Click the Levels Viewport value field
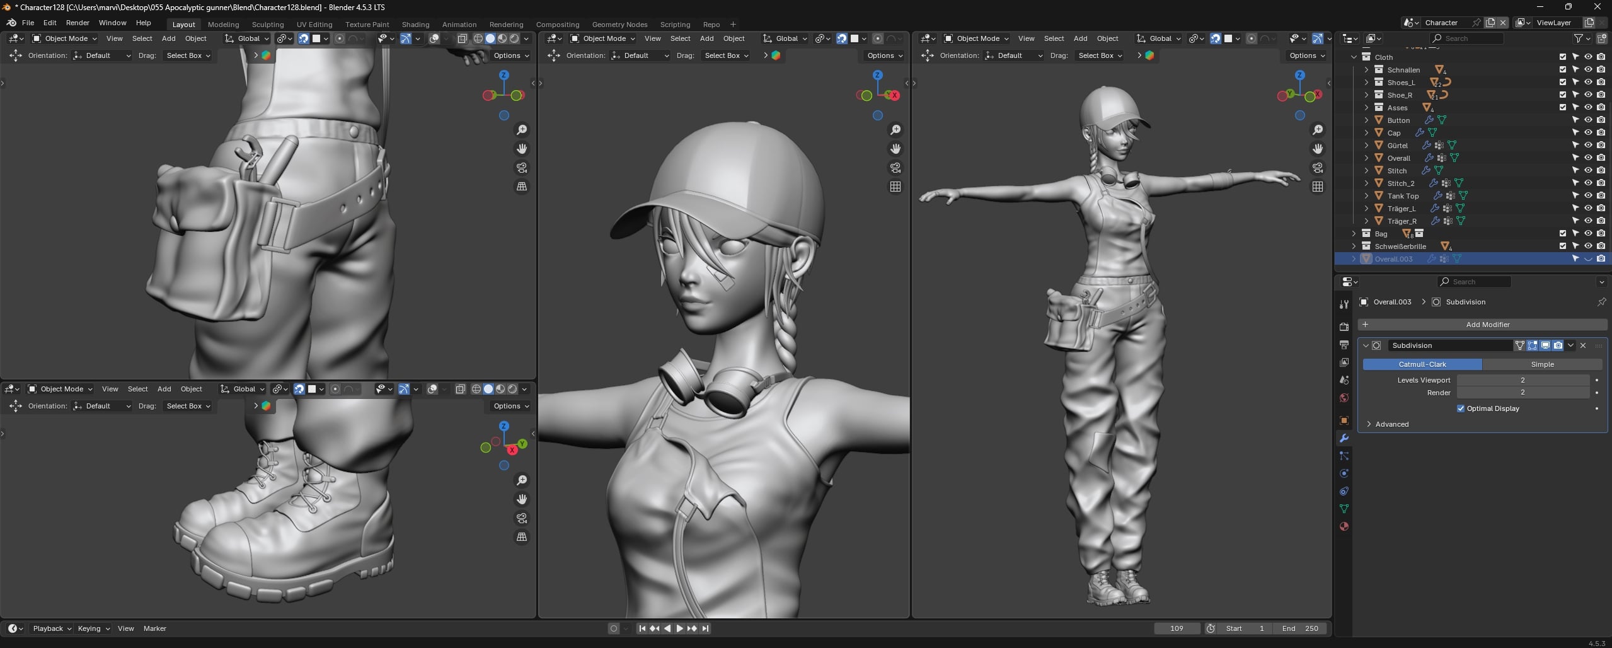Viewport: 1612px width, 648px height. tap(1522, 380)
